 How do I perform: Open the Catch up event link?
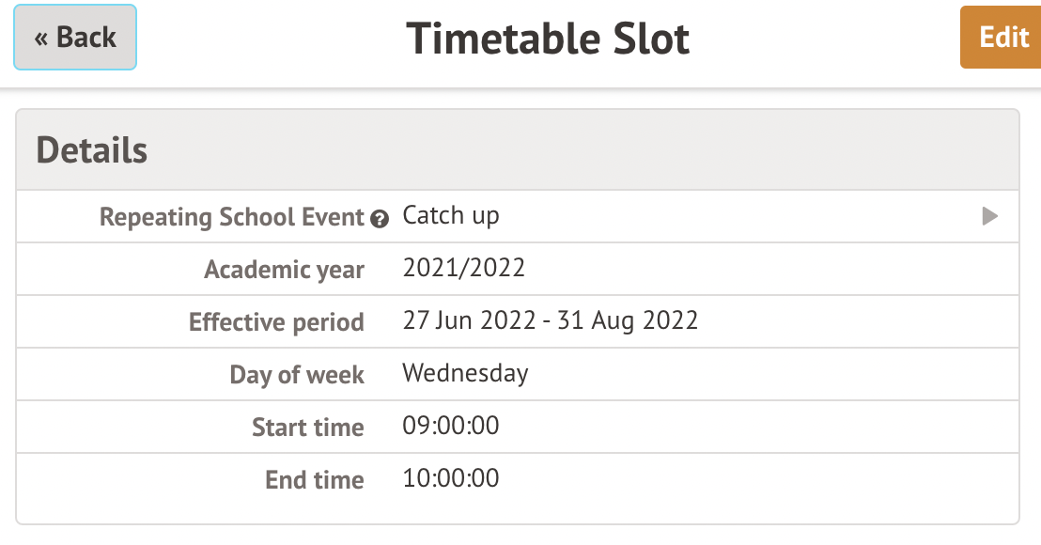click(451, 215)
